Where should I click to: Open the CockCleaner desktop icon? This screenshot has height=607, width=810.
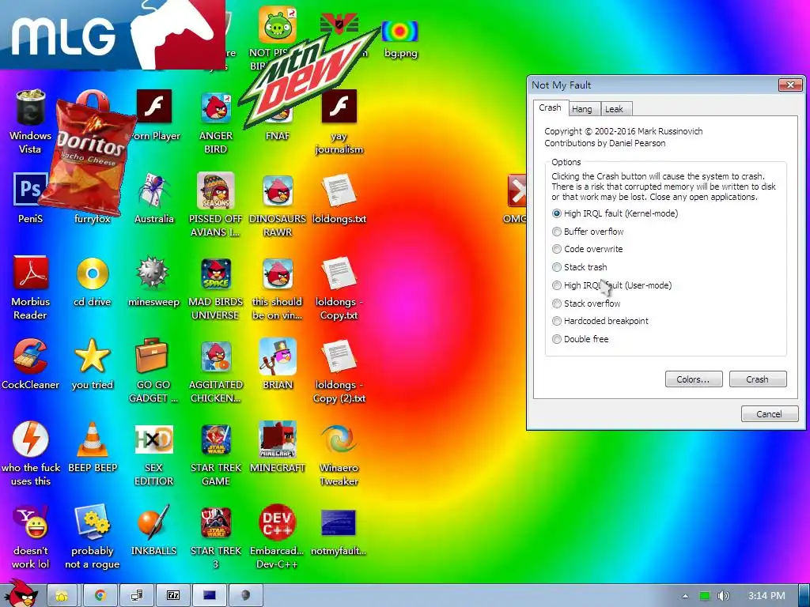point(31,356)
